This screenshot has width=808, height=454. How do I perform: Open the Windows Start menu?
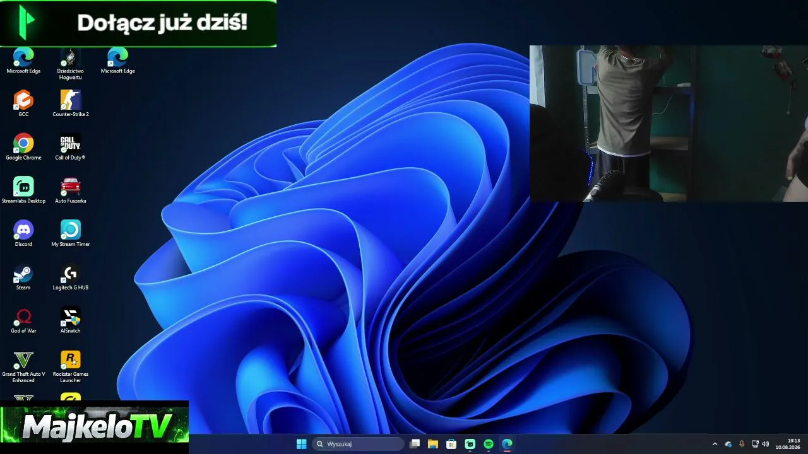(301, 444)
